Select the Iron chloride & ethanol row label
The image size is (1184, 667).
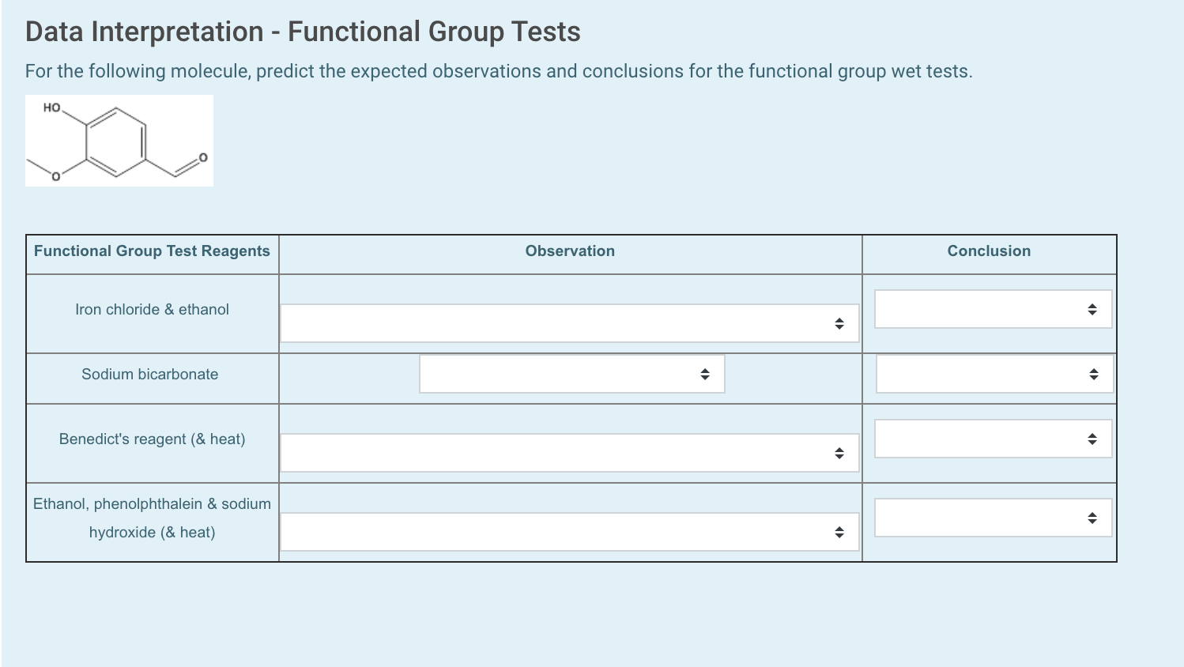point(152,309)
